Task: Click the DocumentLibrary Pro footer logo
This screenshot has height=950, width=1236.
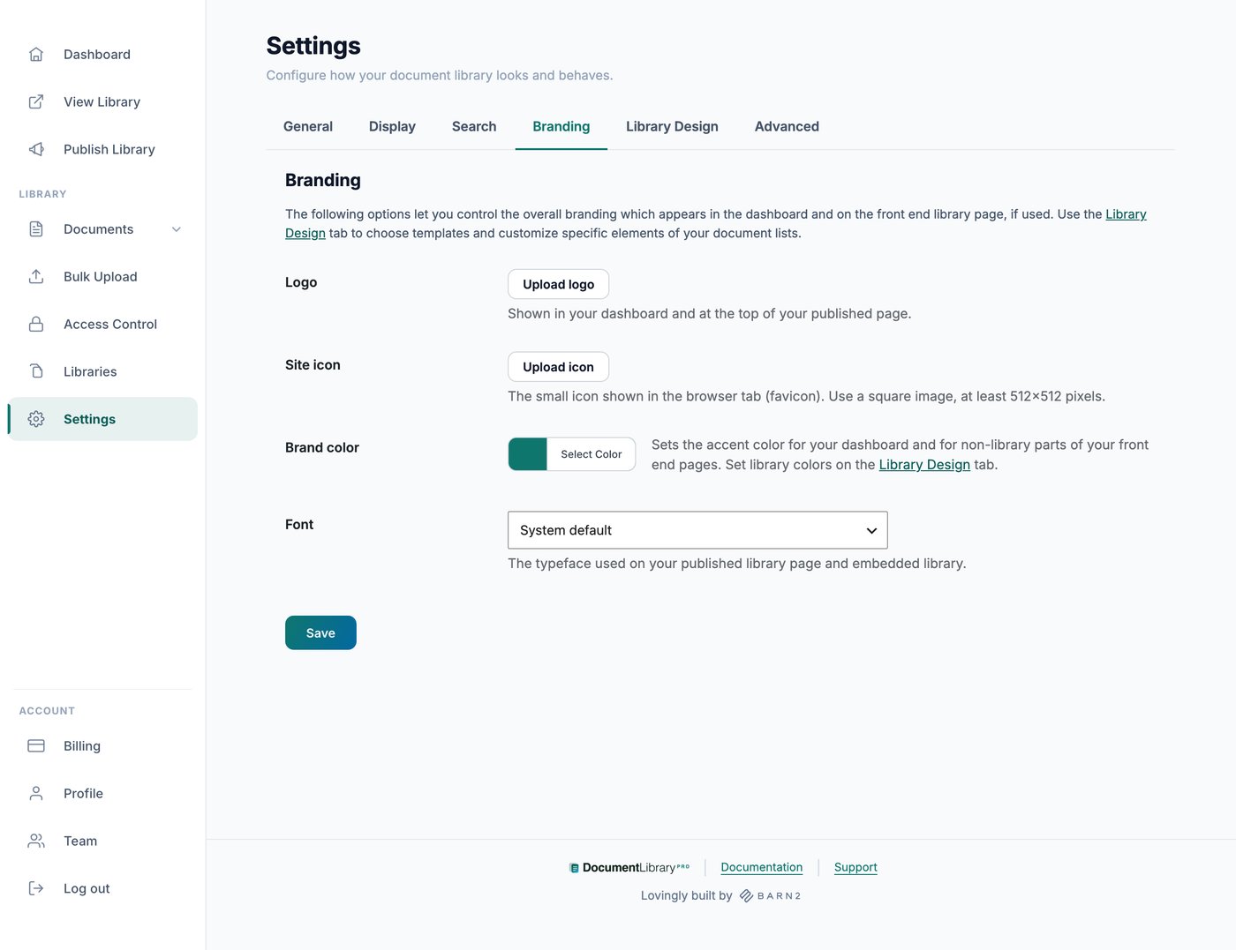Action: tap(629, 868)
